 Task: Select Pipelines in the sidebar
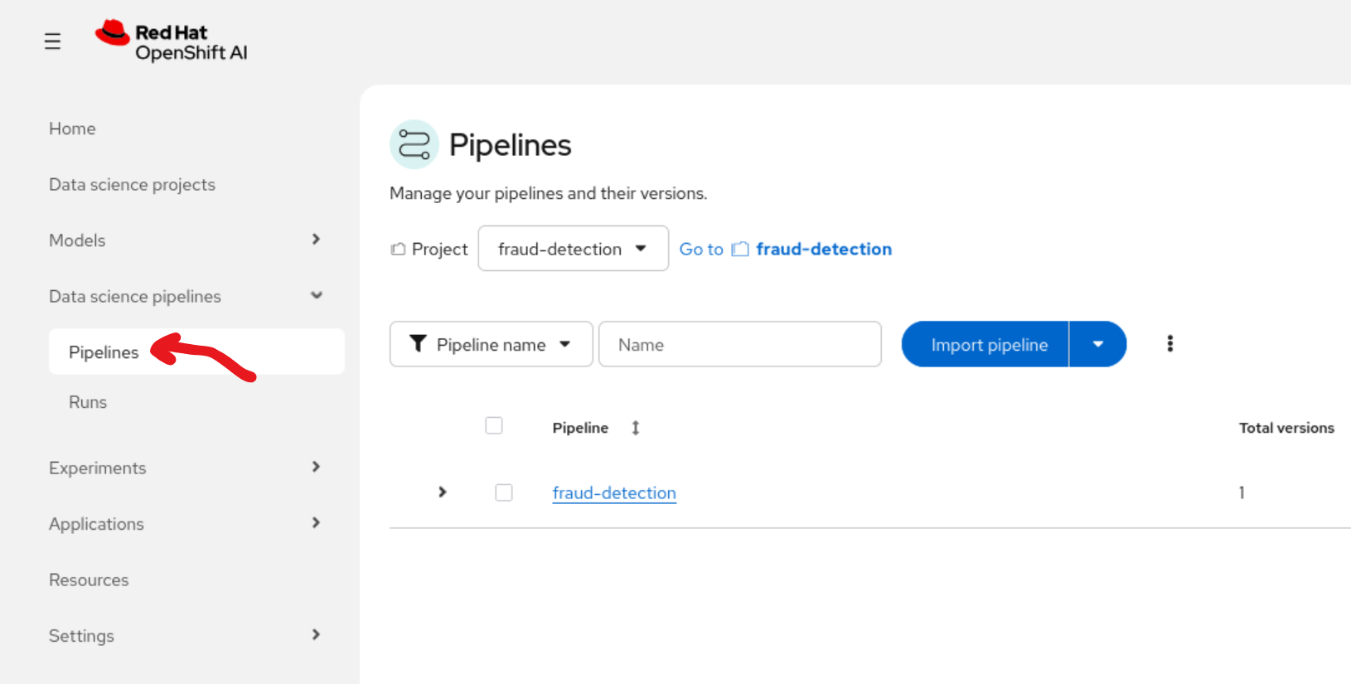[x=196, y=352]
